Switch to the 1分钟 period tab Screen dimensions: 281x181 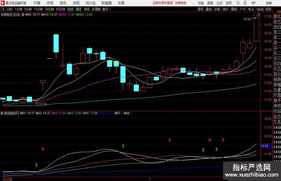(x=18, y=9)
